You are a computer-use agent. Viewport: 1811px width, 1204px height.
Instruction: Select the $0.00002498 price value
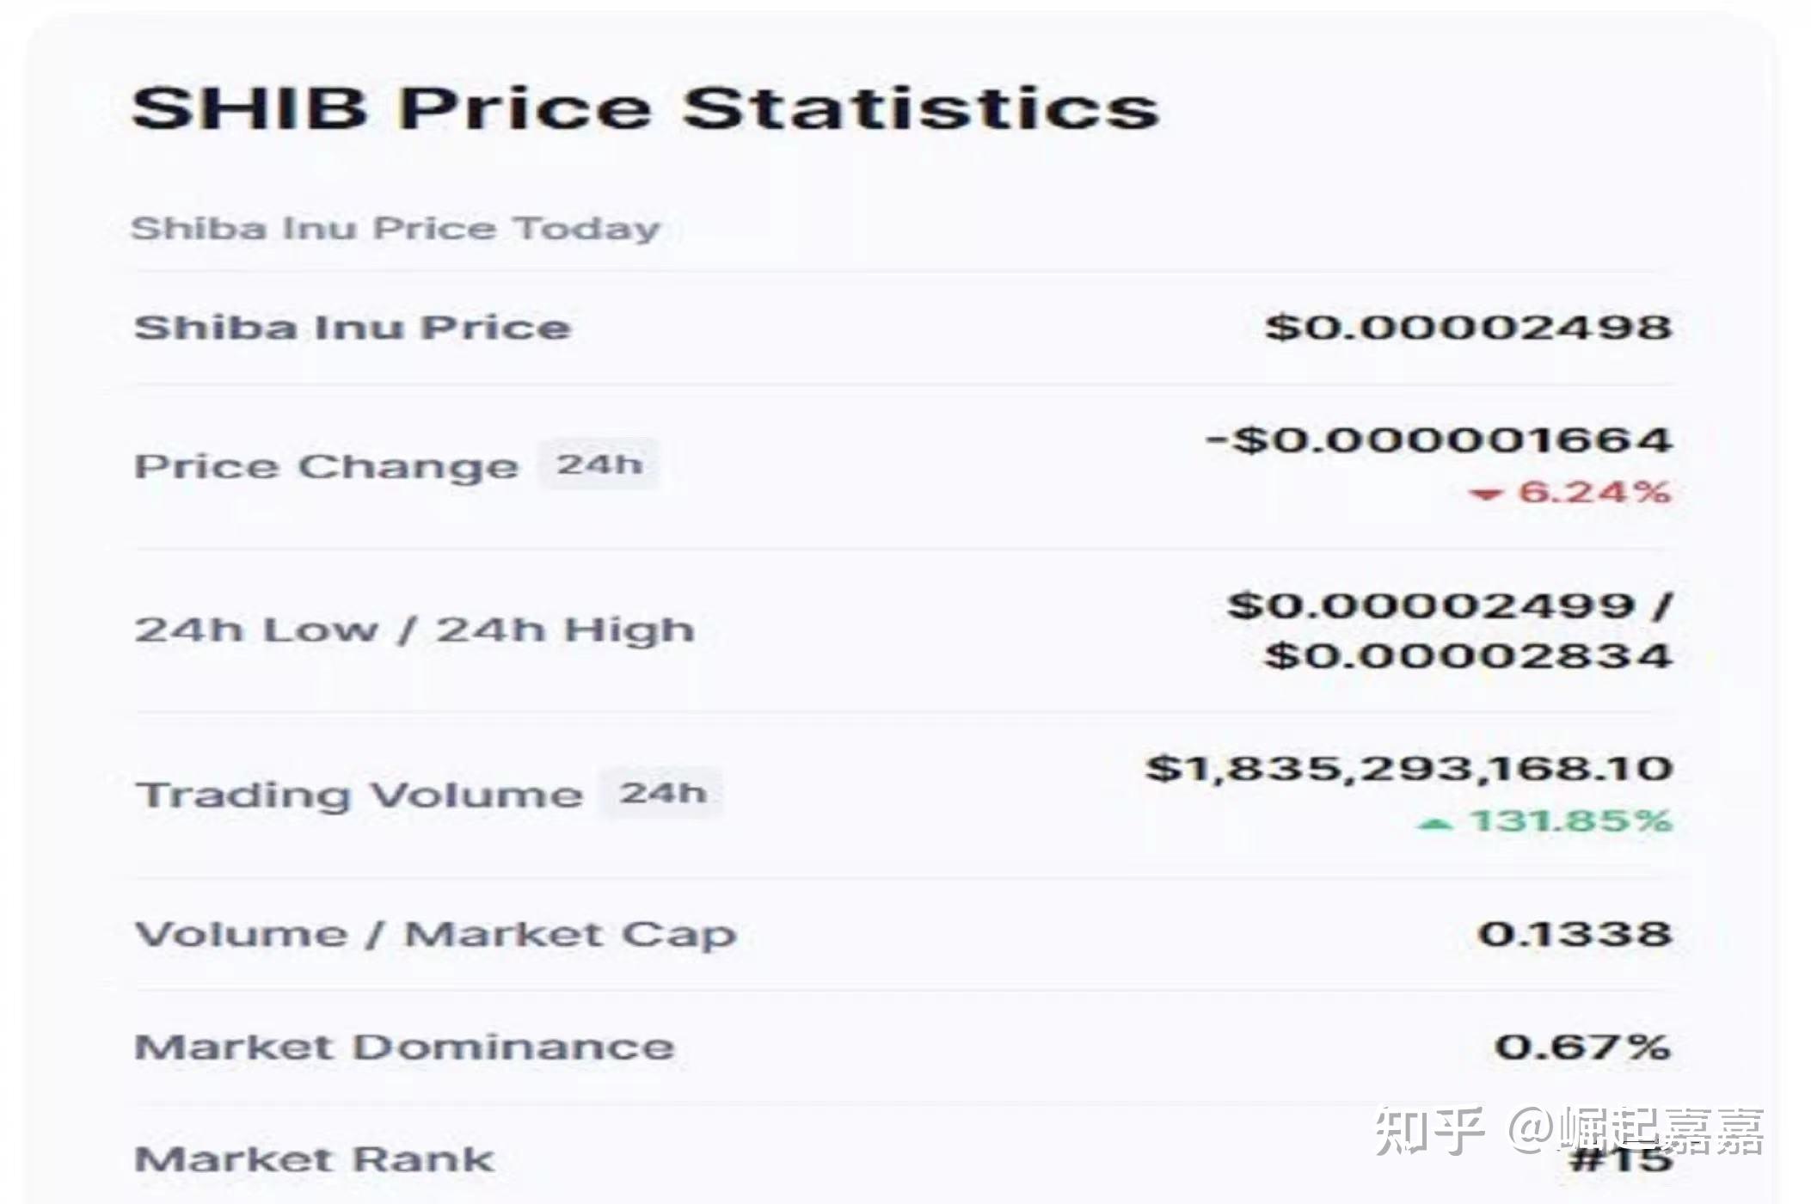[1468, 328]
